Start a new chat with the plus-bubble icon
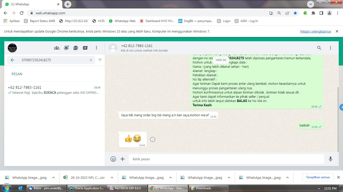343x192 pixels. click(x=85, y=48)
